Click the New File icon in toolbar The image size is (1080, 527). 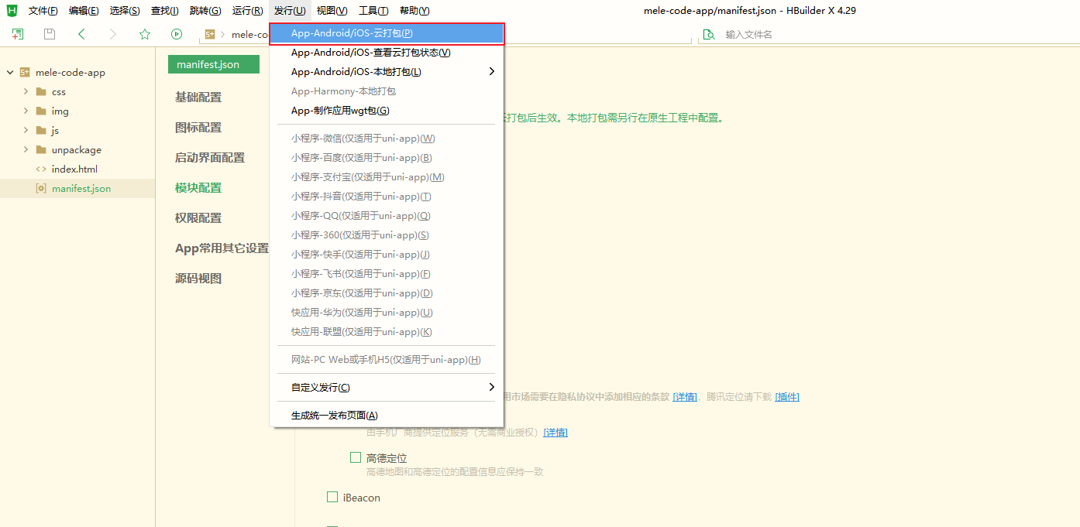pos(17,34)
